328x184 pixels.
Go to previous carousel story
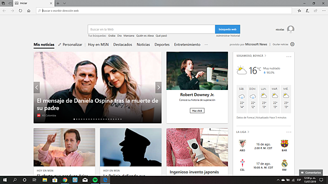pos(37,87)
